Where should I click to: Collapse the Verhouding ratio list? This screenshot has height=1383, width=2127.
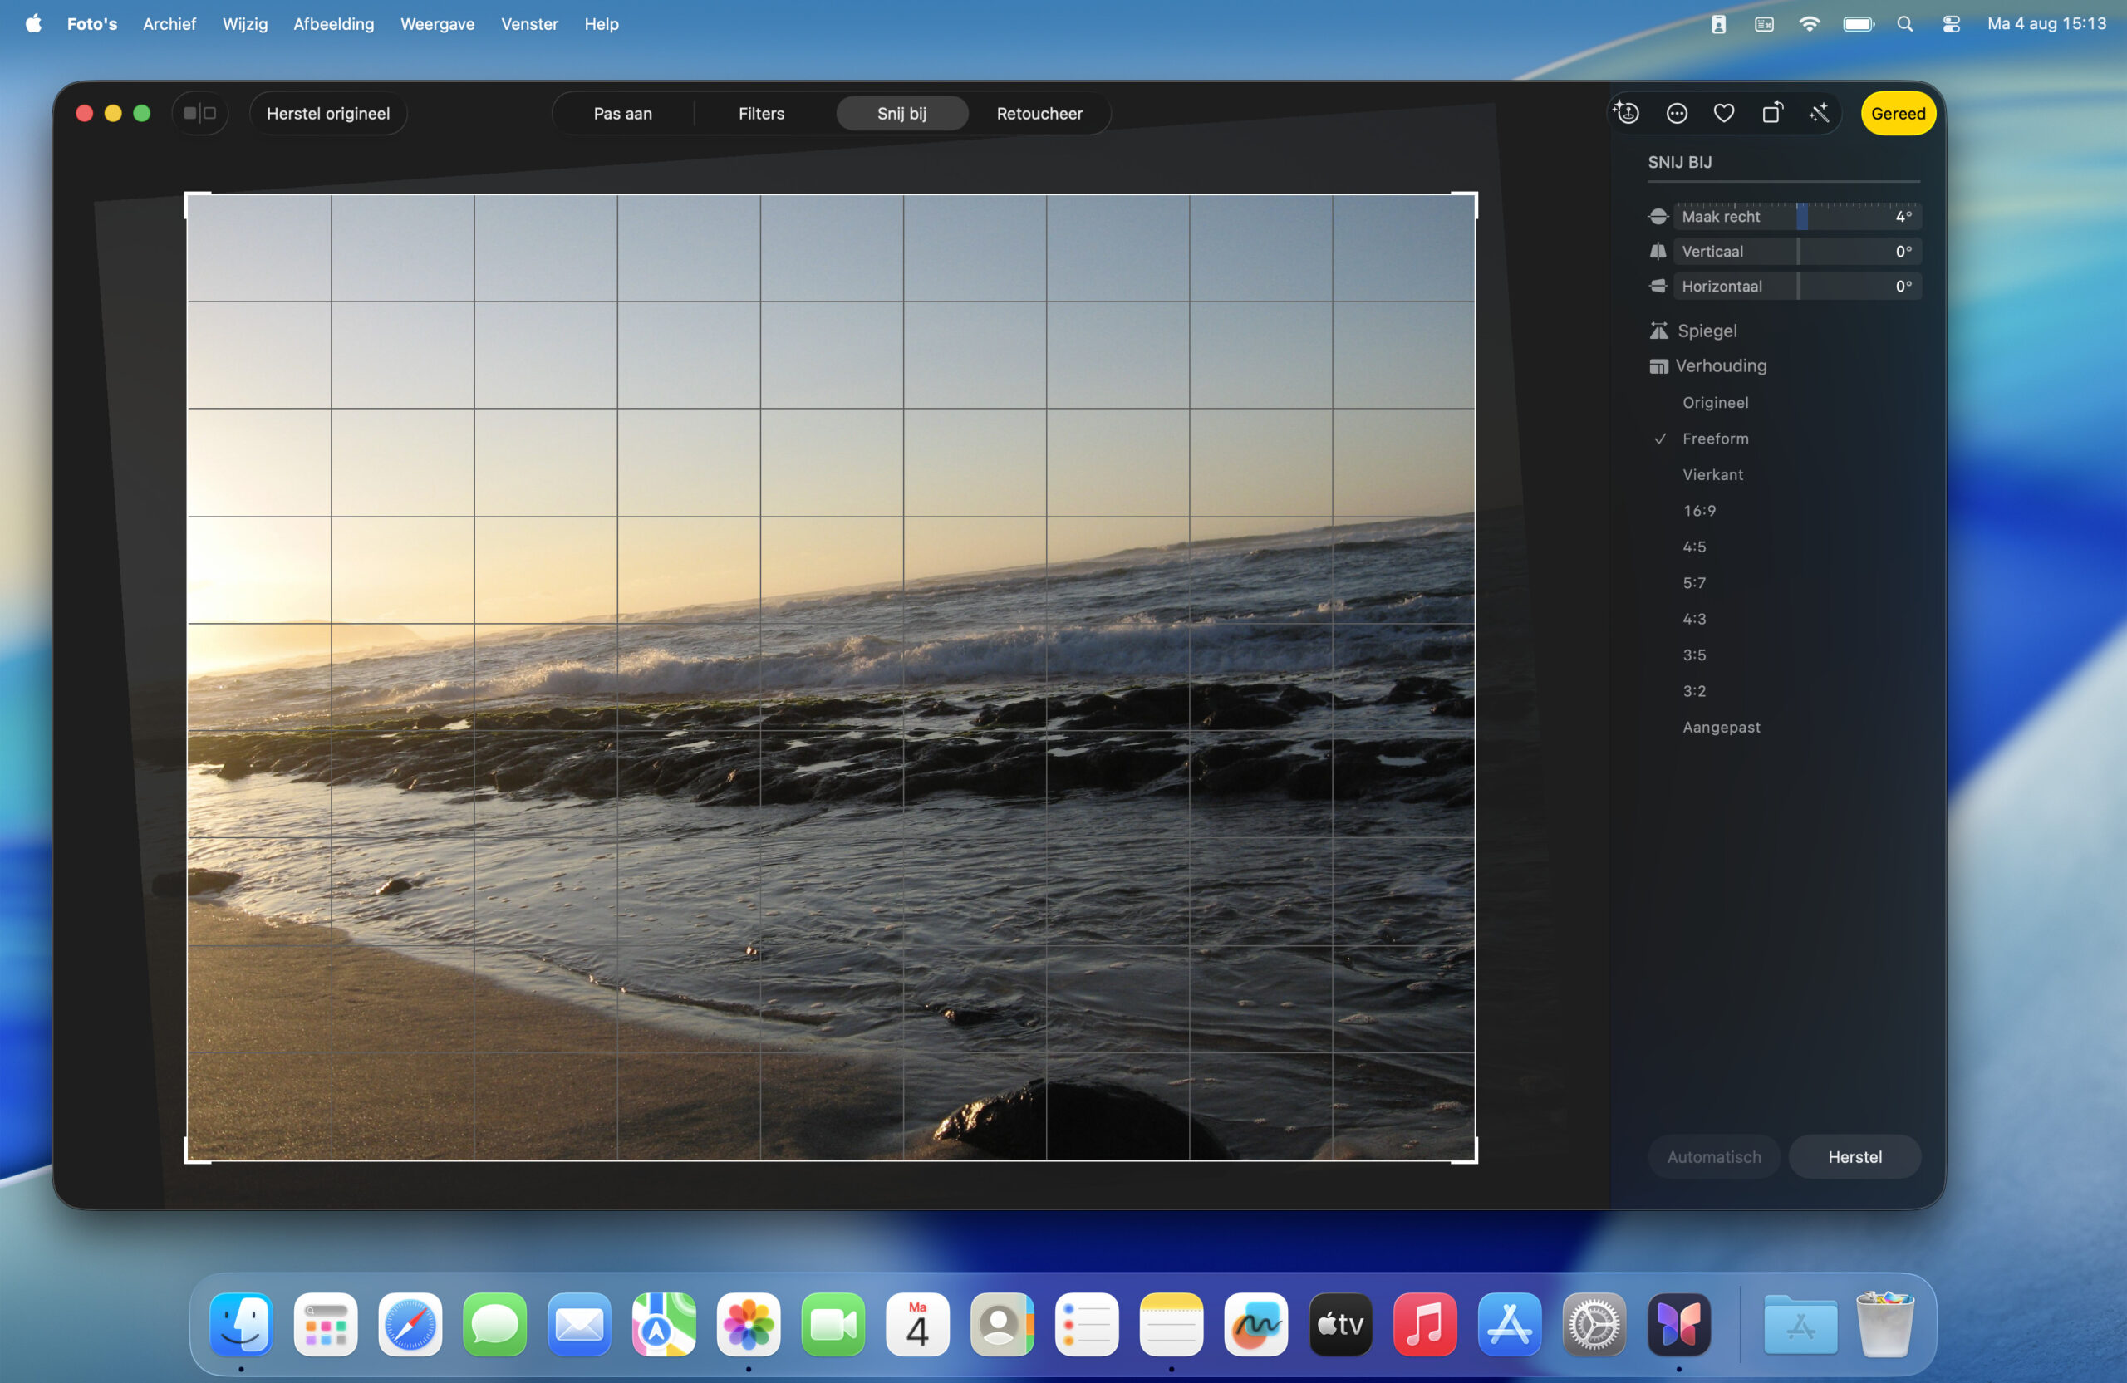click(x=1720, y=365)
